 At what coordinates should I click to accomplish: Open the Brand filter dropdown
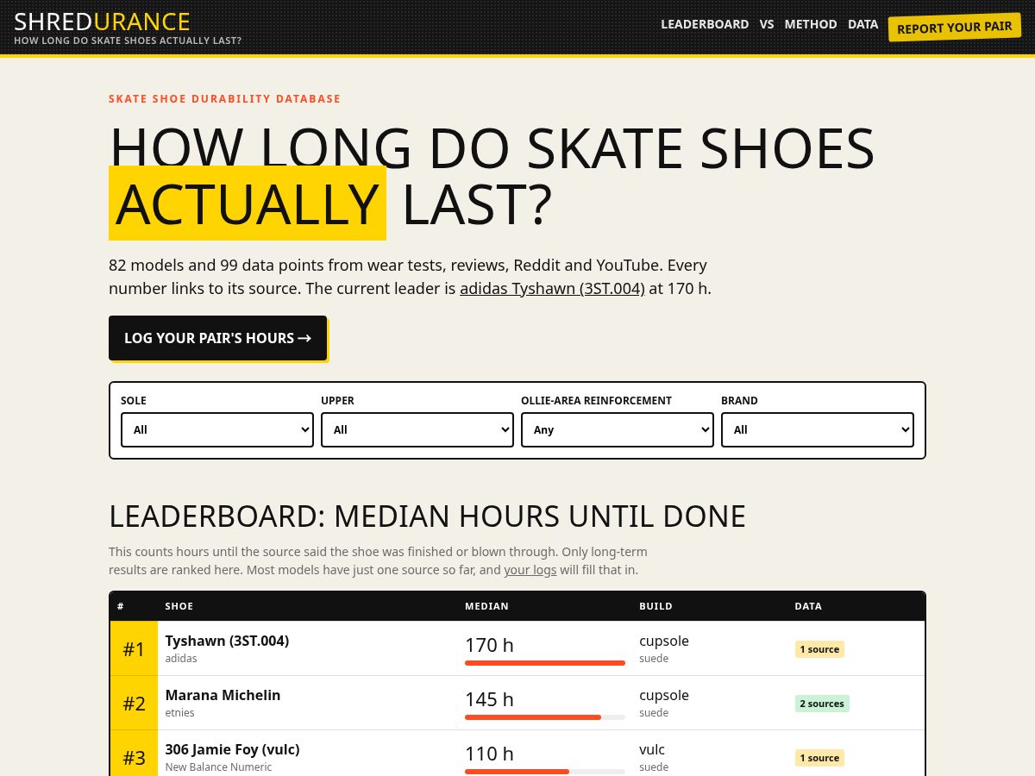[818, 429]
